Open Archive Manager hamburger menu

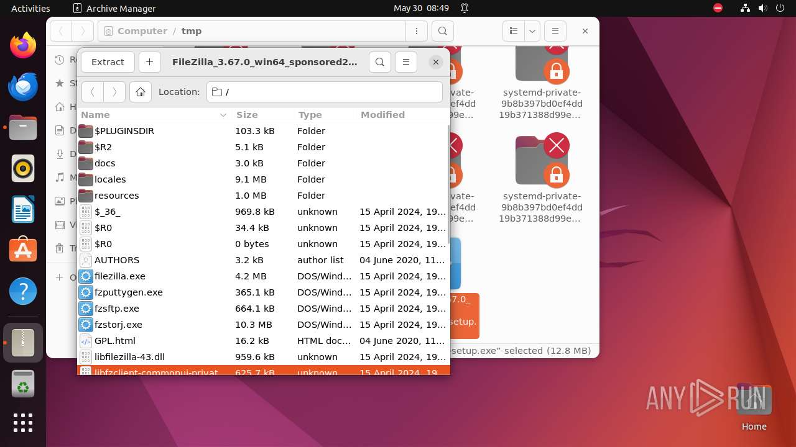[x=406, y=62]
